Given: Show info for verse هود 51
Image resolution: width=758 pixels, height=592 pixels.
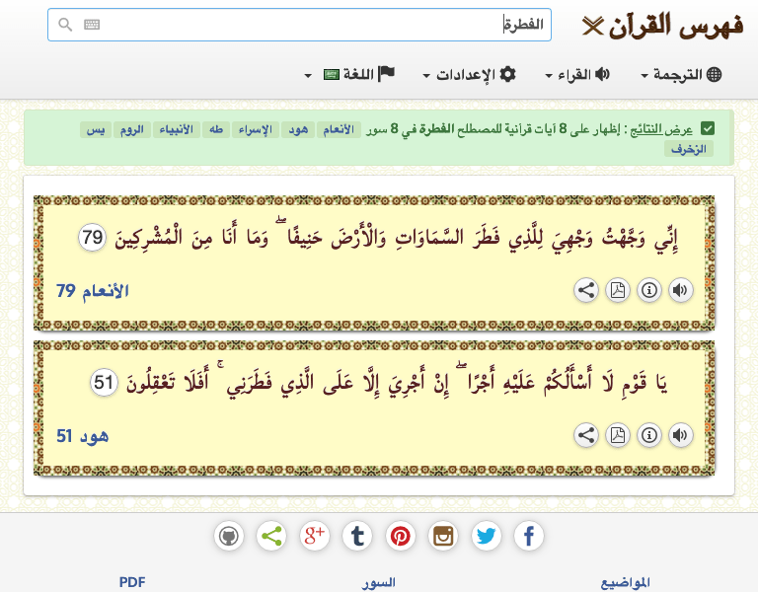Looking at the screenshot, I should point(649,435).
